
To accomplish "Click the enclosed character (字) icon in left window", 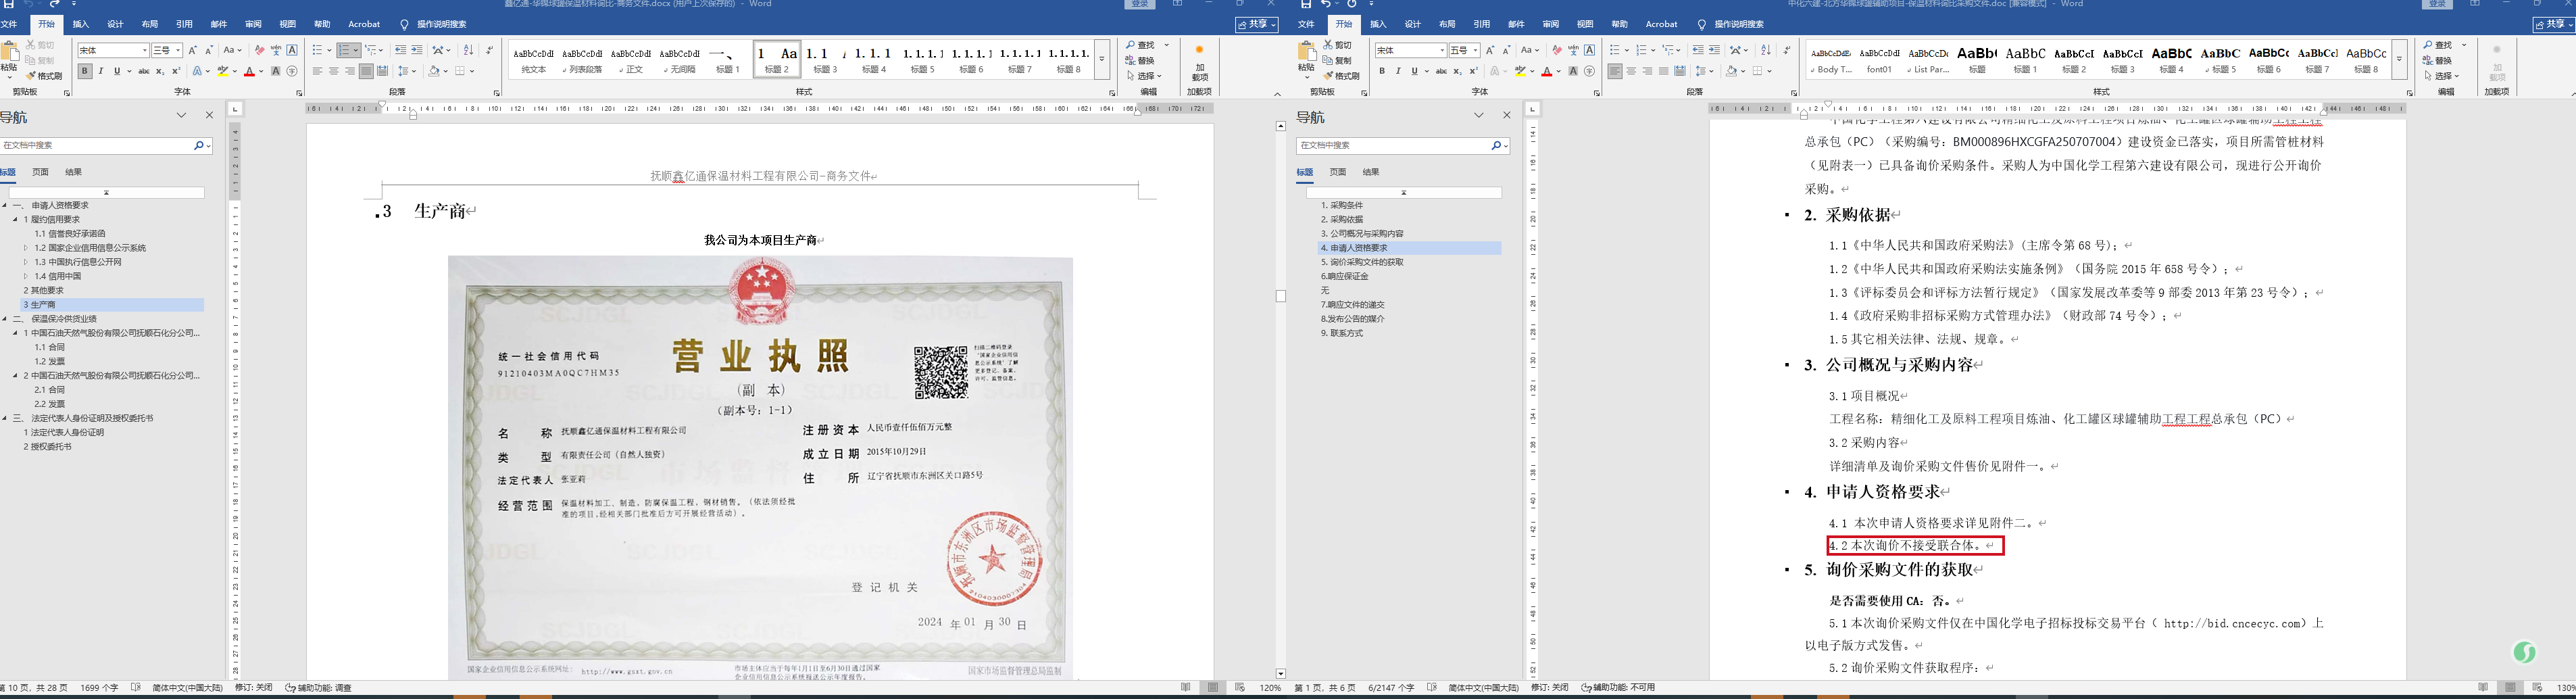I will pyautogui.click(x=292, y=71).
